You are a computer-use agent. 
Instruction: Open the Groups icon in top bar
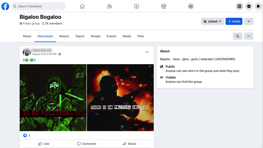[x=191, y=6]
